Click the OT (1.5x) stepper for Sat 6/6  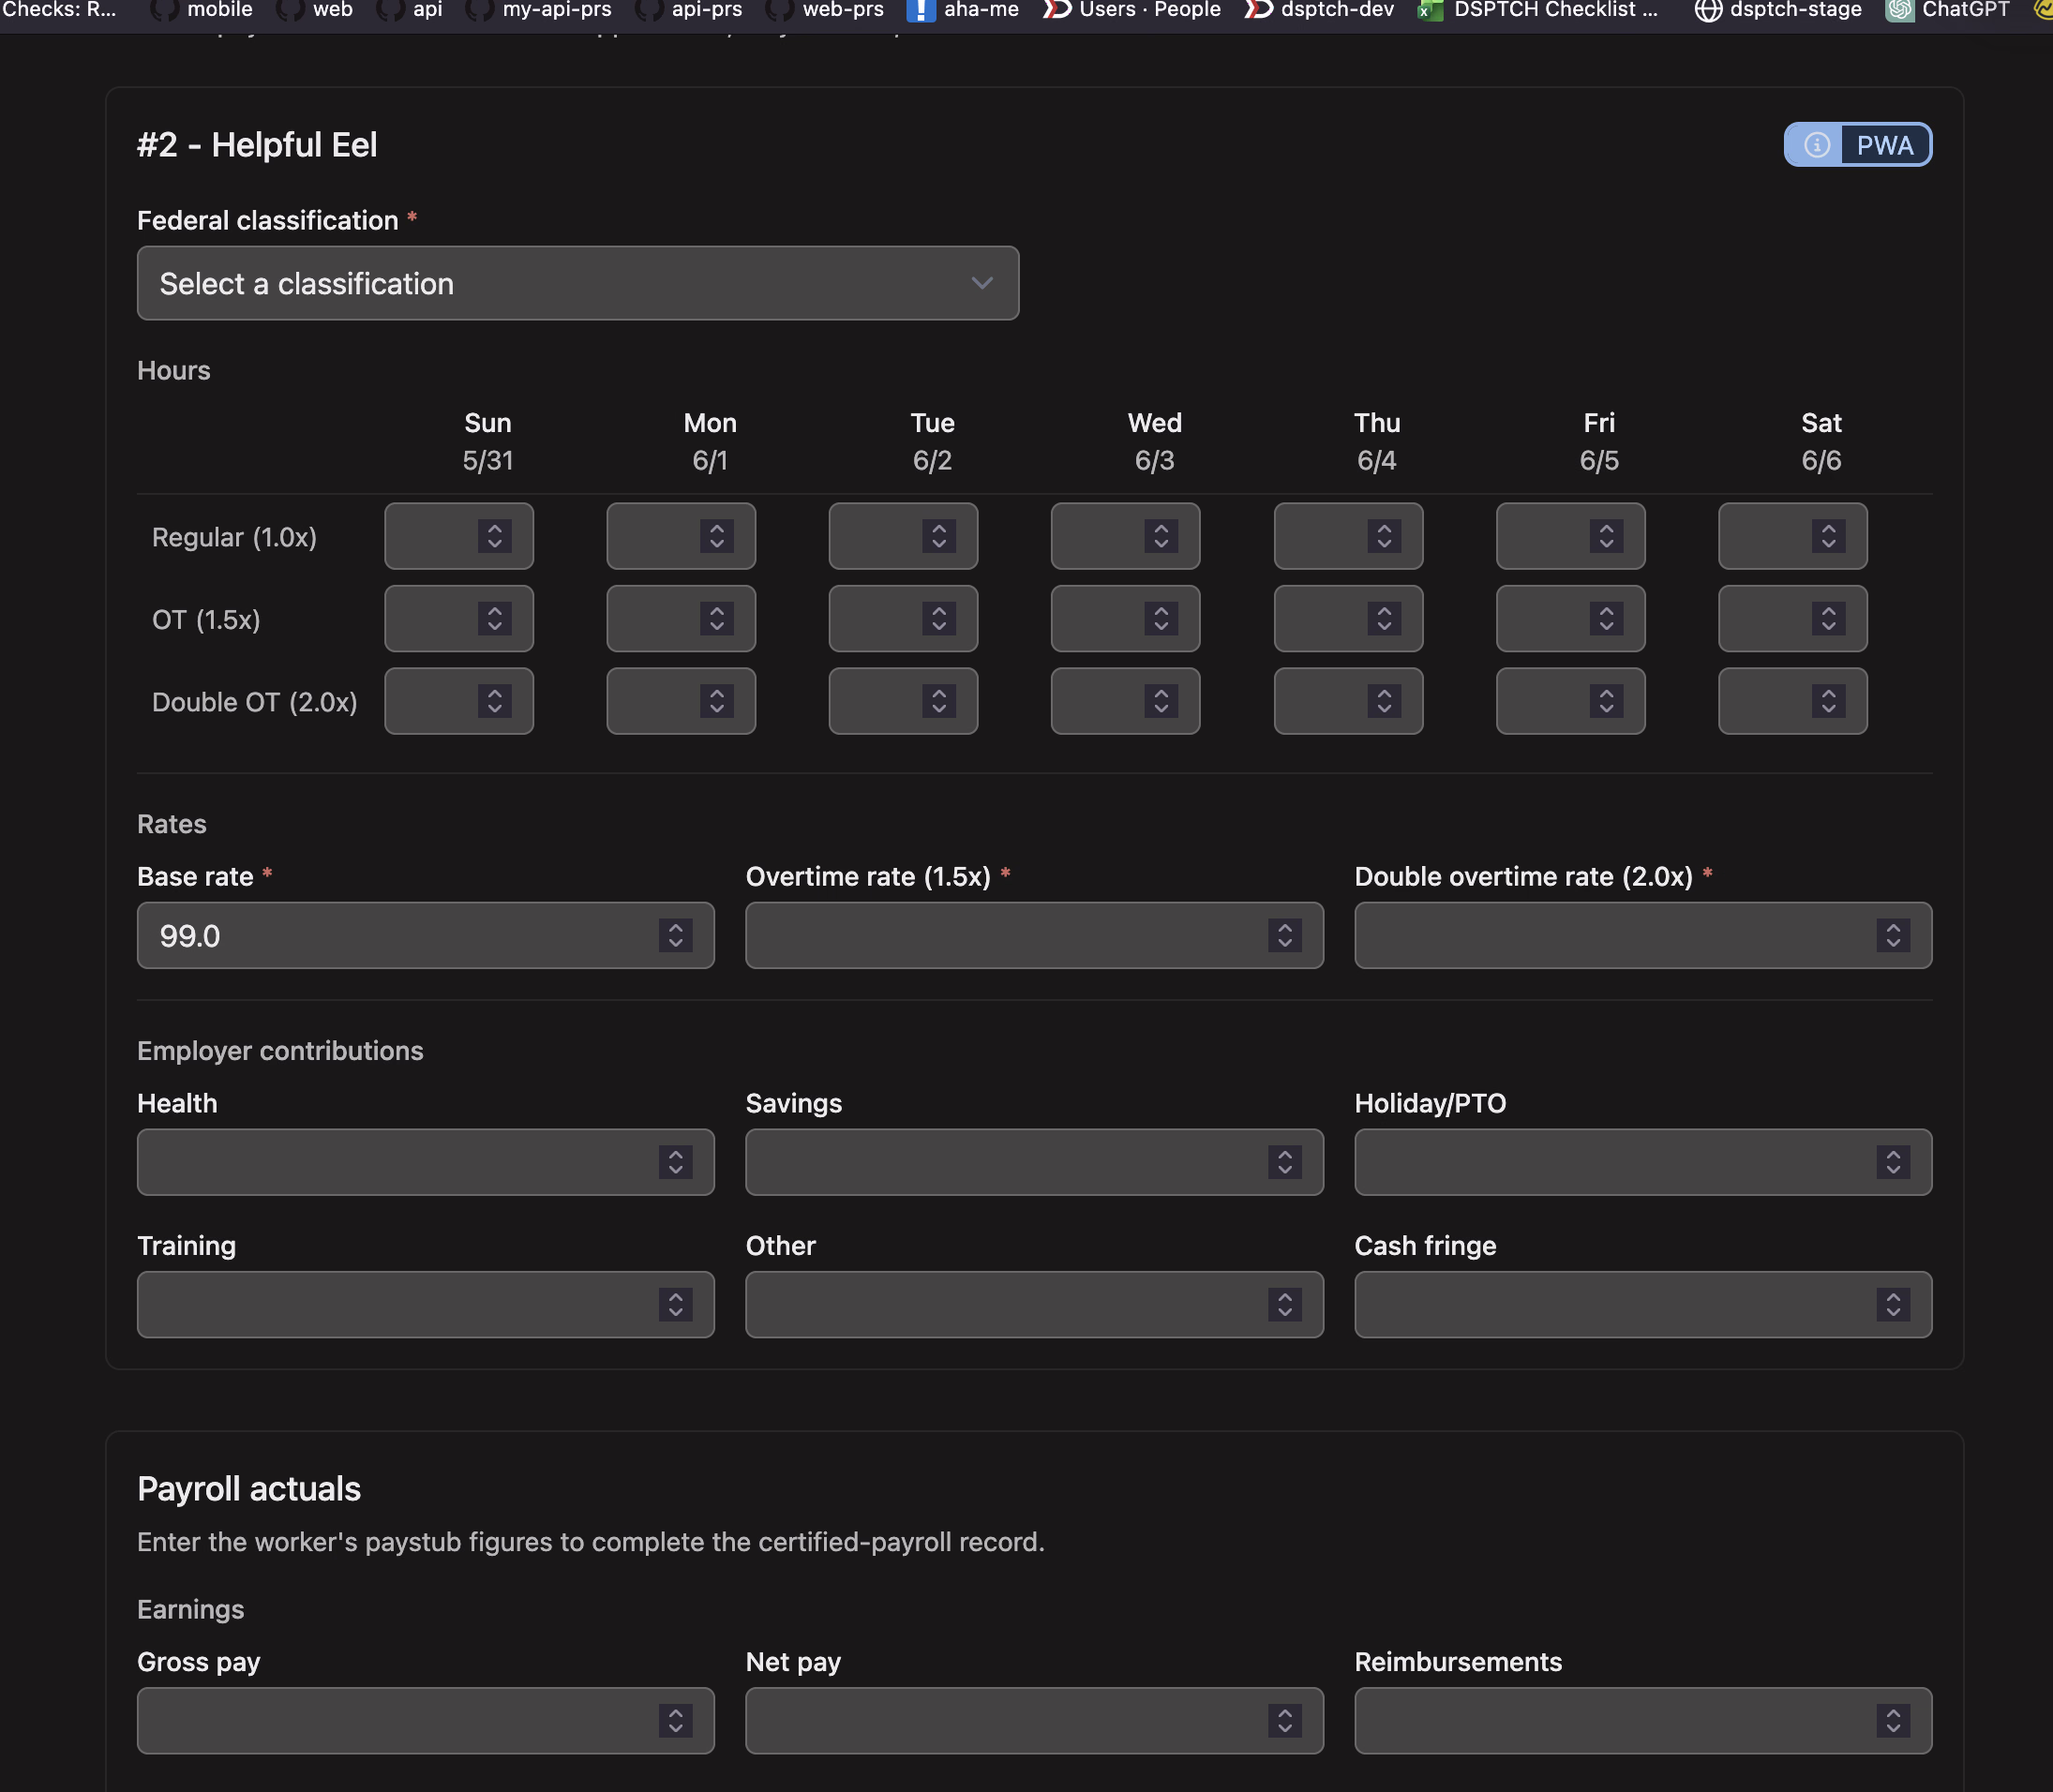point(1828,619)
